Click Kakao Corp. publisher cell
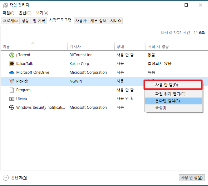 pyautogui.click(x=80, y=64)
